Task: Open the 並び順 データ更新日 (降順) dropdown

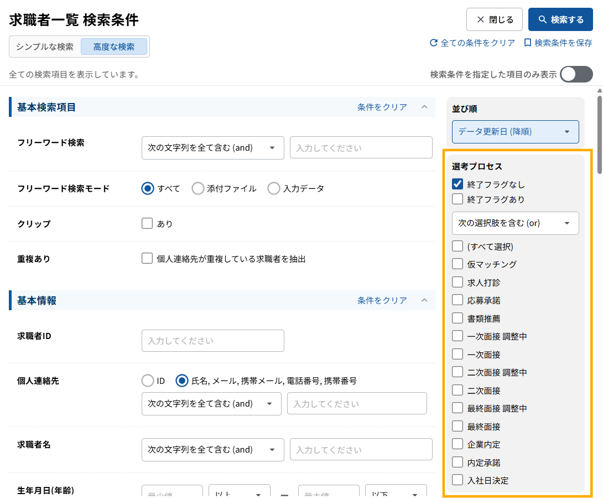Action: tap(515, 132)
